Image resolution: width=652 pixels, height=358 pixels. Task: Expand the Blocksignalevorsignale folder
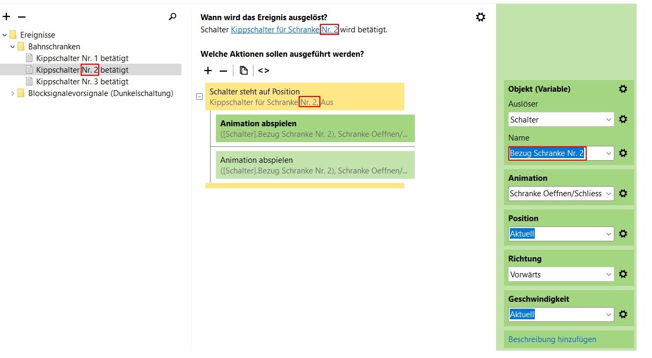[x=13, y=93]
